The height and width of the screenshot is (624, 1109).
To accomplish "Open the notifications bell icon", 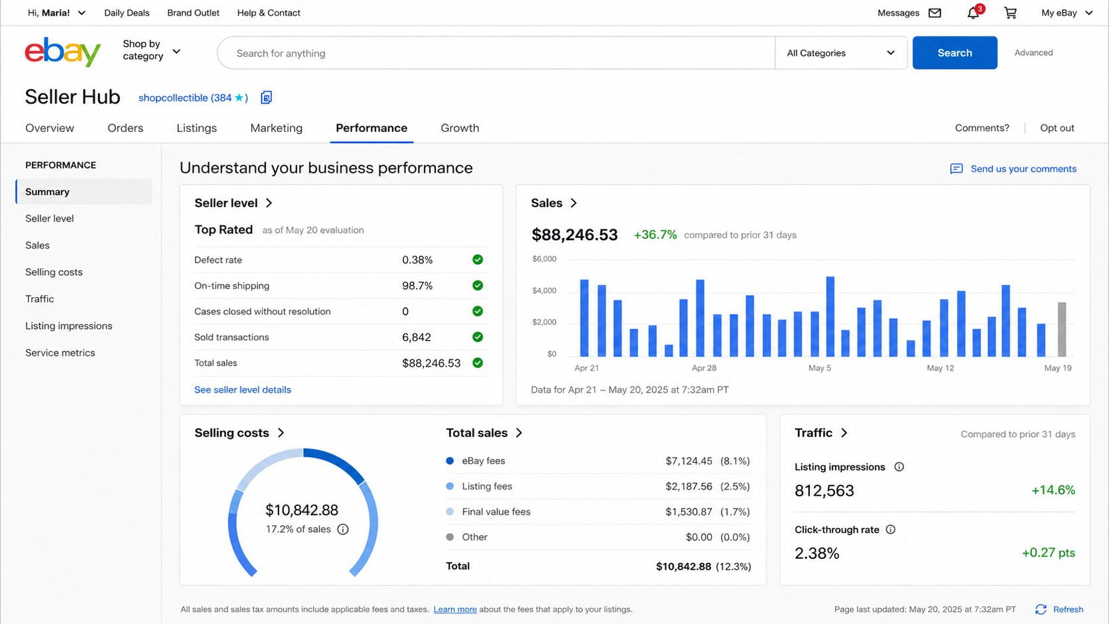I will click(973, 13).
